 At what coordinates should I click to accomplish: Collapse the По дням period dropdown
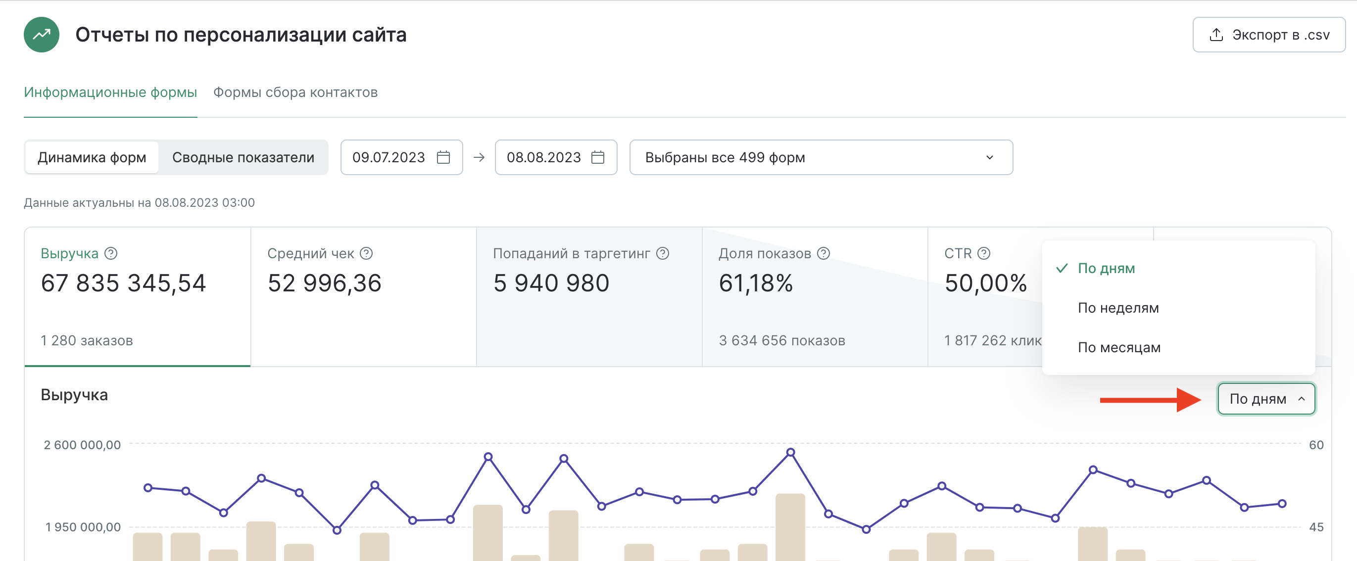(1266, 399)
